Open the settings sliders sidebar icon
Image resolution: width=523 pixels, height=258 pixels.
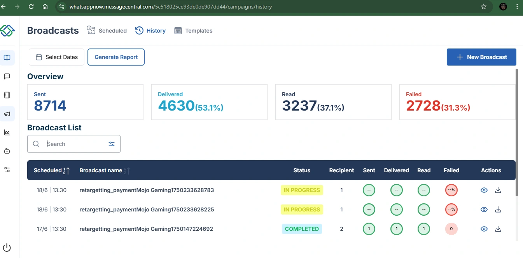pyautogui.click(x=7, y=170)
